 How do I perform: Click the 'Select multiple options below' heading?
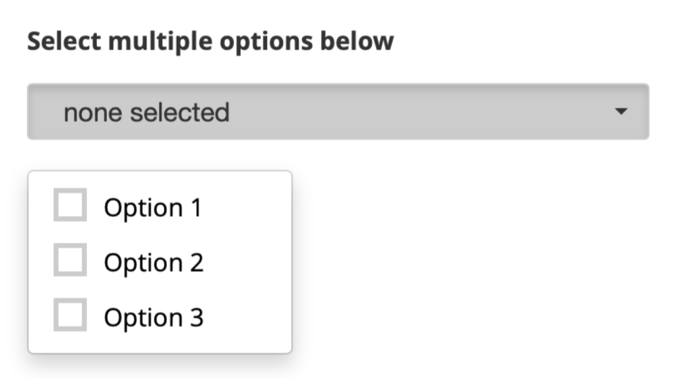click(210, 41)
